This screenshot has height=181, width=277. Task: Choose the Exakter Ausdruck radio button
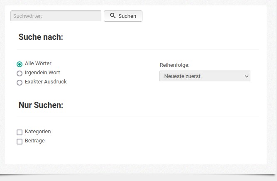tap(20, 83)
